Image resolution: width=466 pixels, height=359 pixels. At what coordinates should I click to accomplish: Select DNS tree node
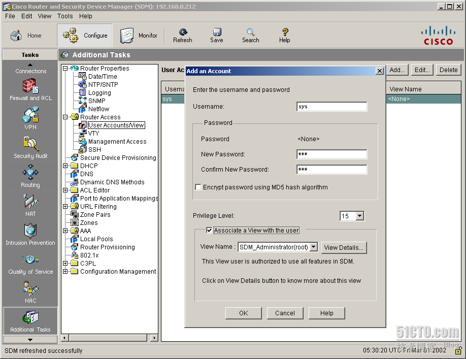[x=87, y=174]
